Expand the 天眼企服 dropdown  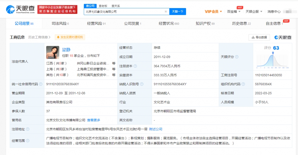(254, 12)
